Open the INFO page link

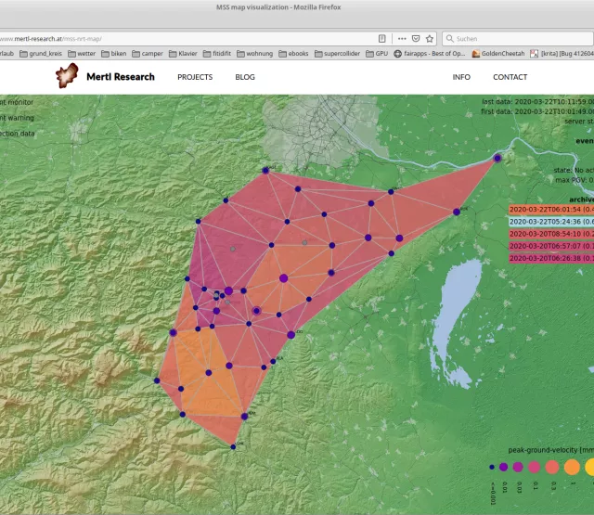(461, 77)
